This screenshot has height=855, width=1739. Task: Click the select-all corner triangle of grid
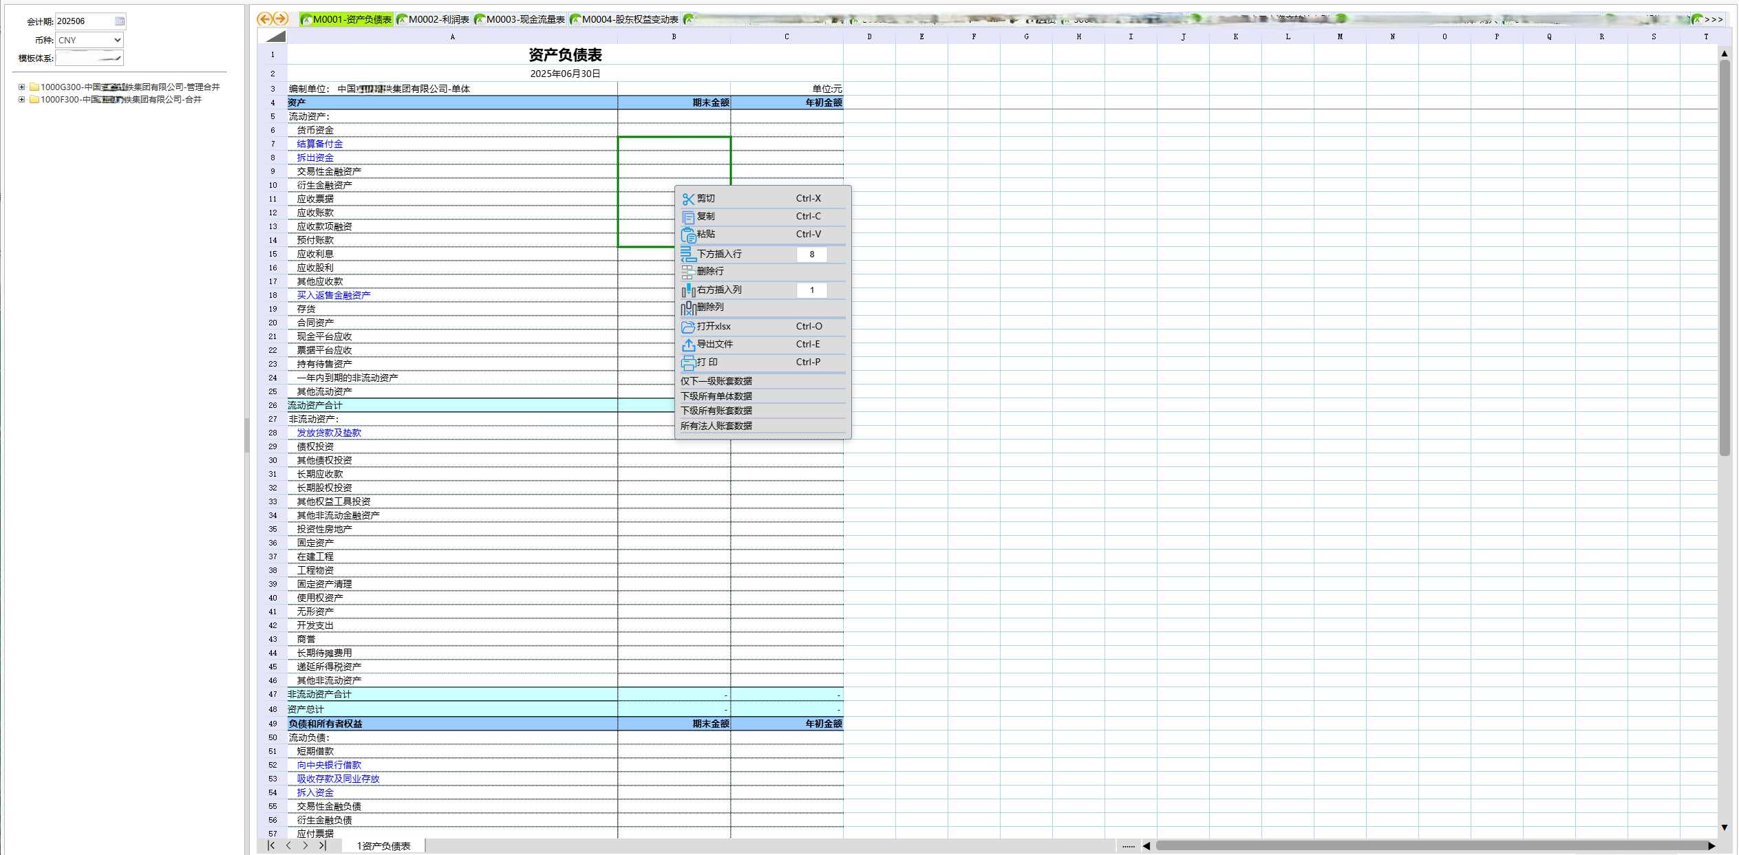(275, 36)
